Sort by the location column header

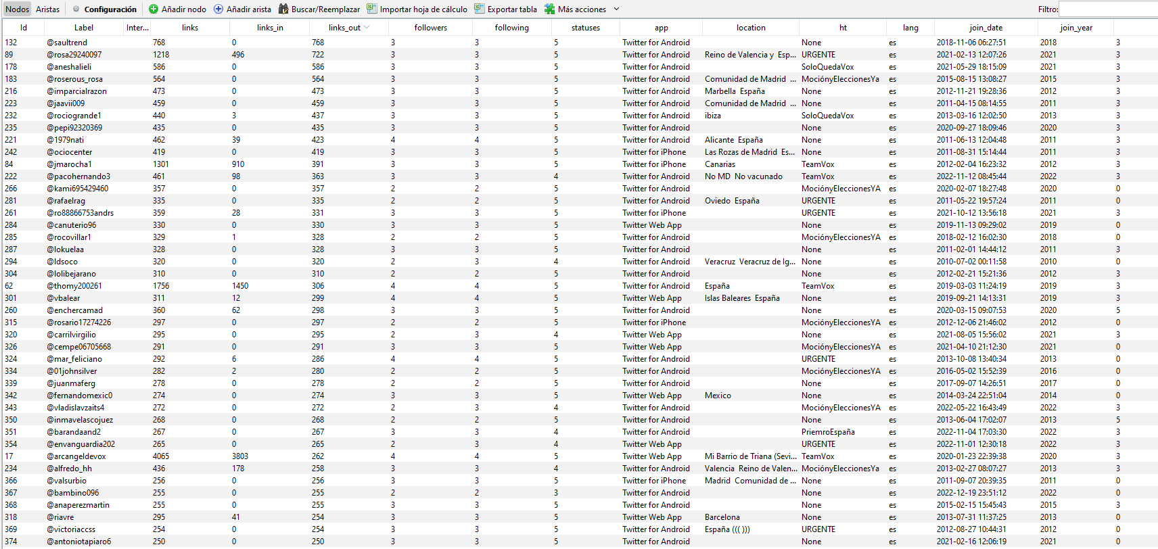point(751,28)
